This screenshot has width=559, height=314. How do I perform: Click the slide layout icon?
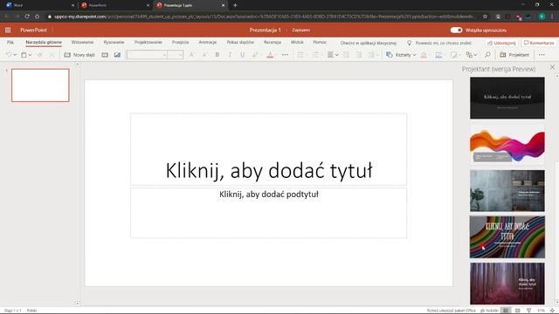coord(105,55)
